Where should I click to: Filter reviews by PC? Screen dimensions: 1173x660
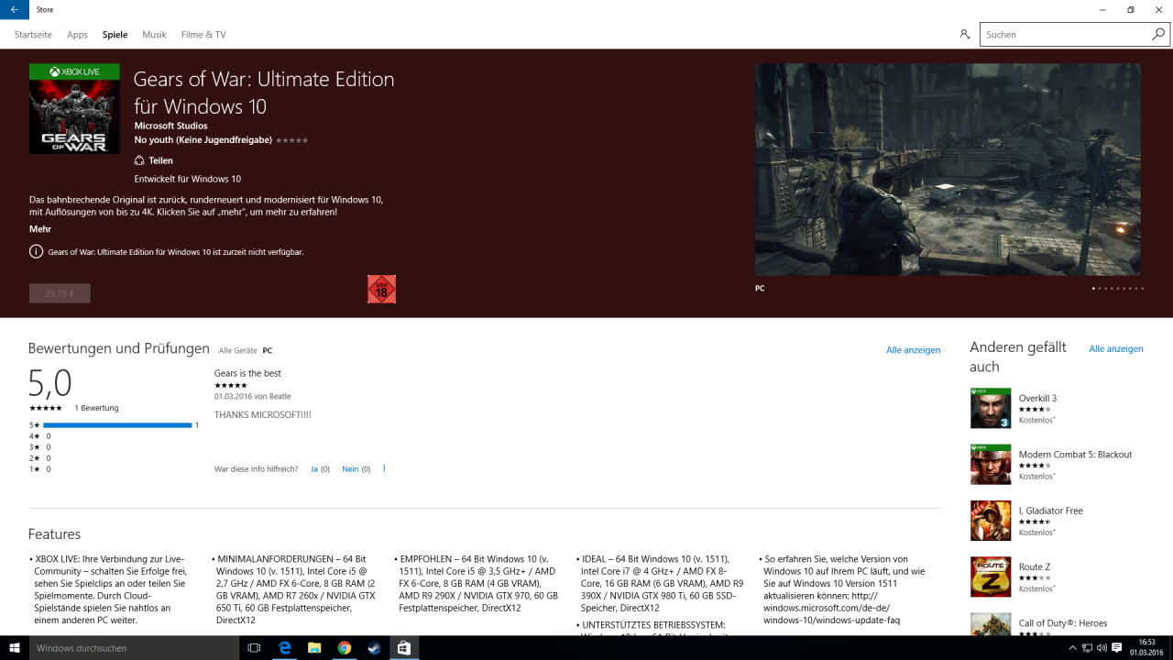coord(267,350)
